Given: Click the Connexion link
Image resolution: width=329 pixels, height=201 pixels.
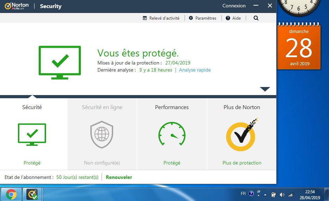Looking at the screenshot, I should point(234,6).
